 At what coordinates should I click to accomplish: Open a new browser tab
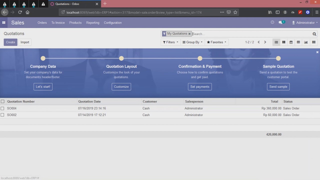coord(105,3)
